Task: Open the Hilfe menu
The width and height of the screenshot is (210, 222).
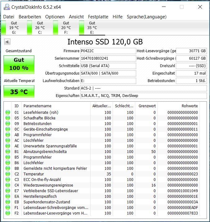Action: point(118,17)
